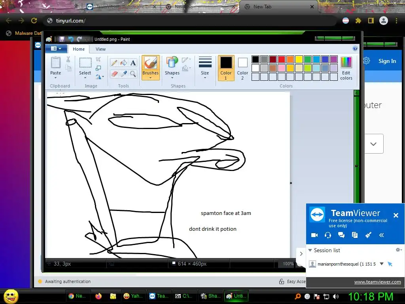Viewport: 405px width, 304px height.
Task: Click the Redo arrow in quick access toolbar
Action: click(79, 39)
